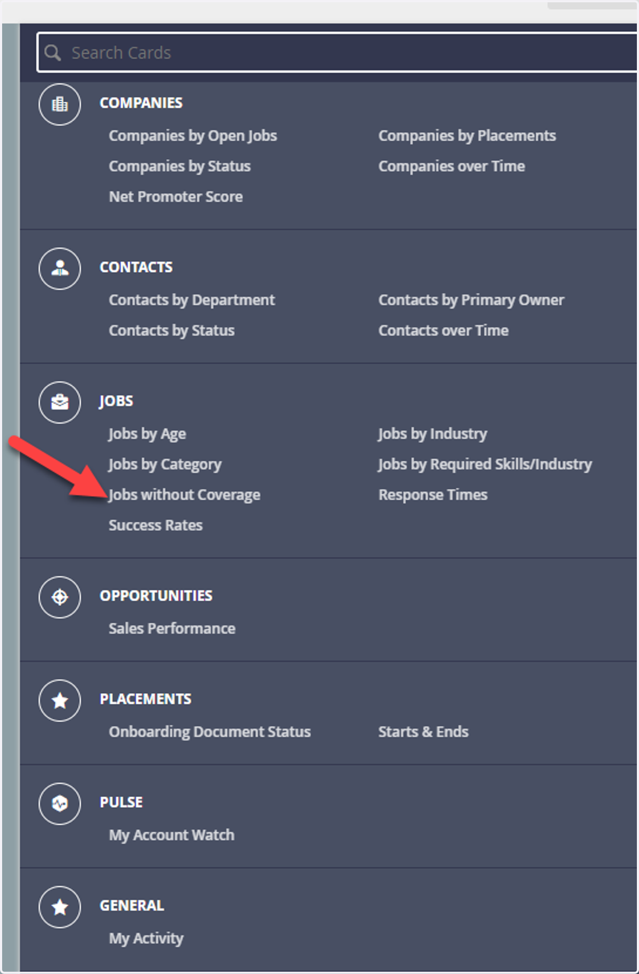Viewport: 639px width, 974px height.
Task: Select Jobs by Industry card
Action: (x=432, y=434)
